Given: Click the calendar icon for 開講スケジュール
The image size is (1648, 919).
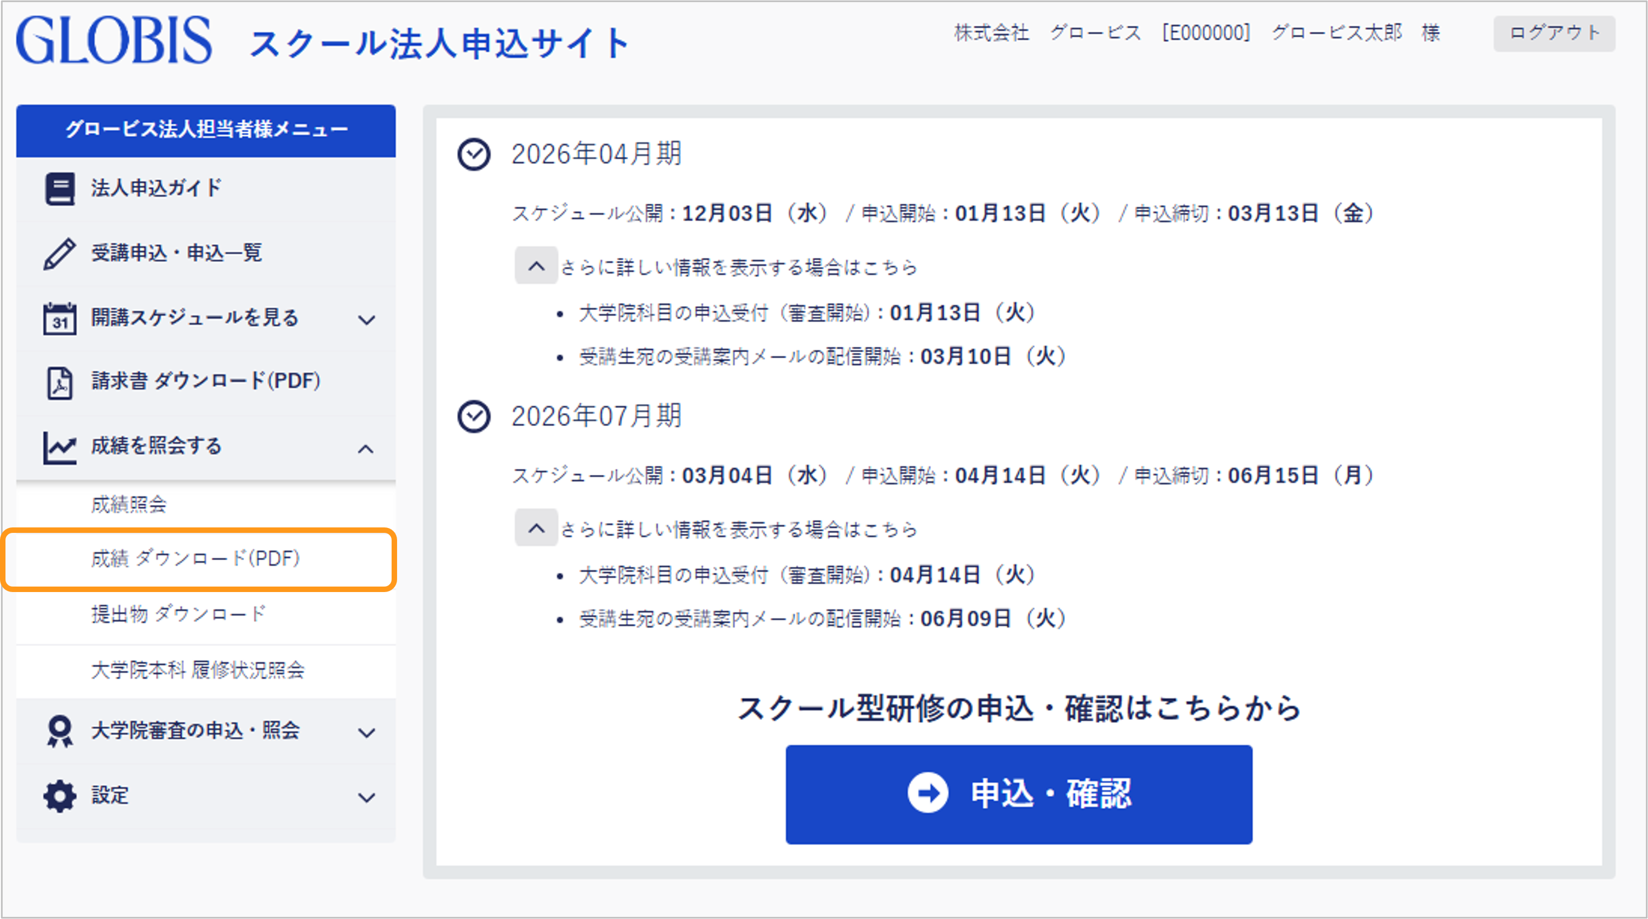Looking at the screenshot, I should click(x=60, y=319).
